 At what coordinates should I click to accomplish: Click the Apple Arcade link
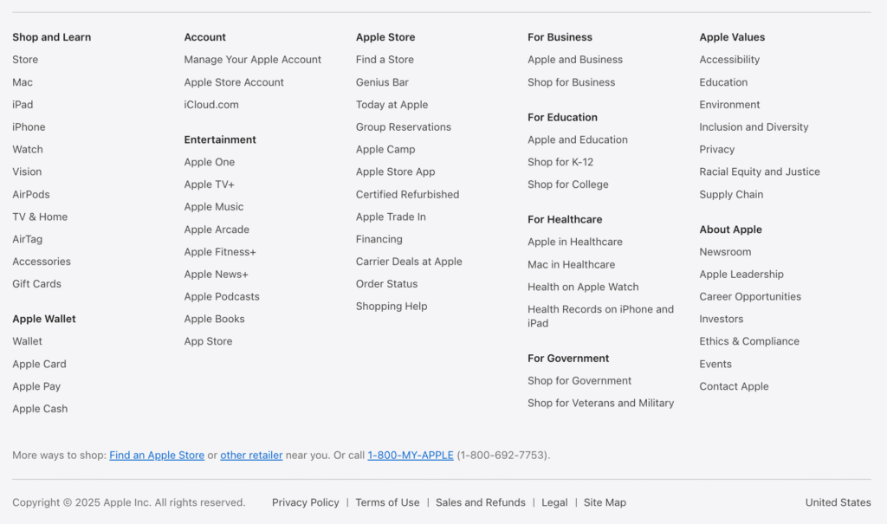pos(217,230)
